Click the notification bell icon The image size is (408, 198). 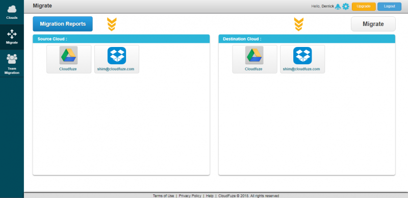pyautogui.click(x=338, y=7)
